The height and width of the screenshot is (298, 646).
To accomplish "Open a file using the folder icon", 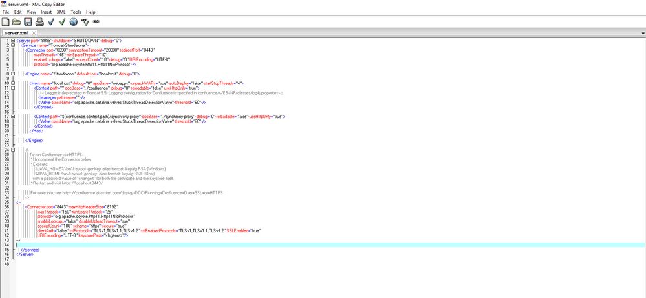I will point(16,21).
